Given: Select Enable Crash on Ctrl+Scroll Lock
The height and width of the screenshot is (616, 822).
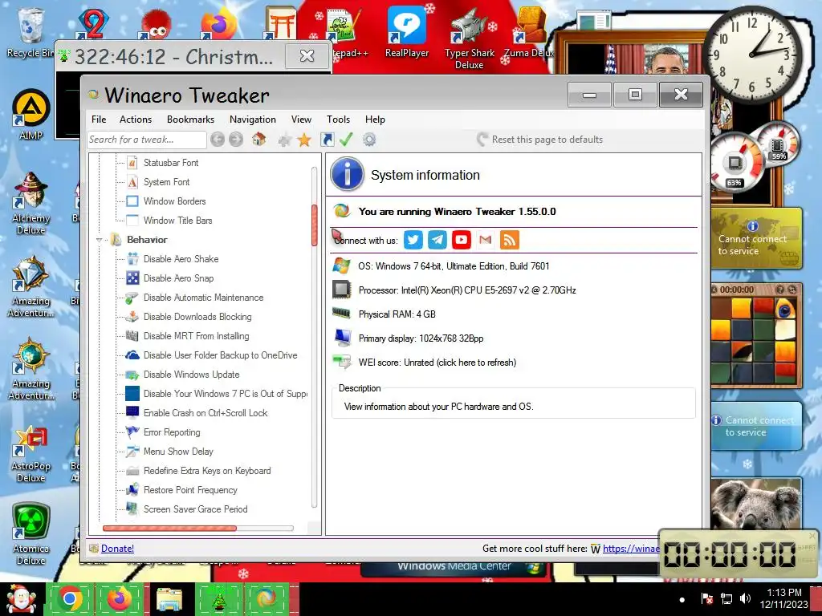Looking at the screenshot, I should (205, 413).
